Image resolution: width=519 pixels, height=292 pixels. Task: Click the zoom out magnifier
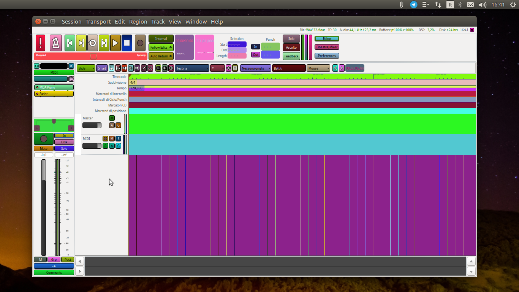(x=158, y=68)
